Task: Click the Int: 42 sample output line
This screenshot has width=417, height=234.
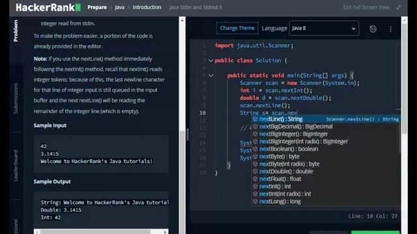Action: (x=51, y=218)
